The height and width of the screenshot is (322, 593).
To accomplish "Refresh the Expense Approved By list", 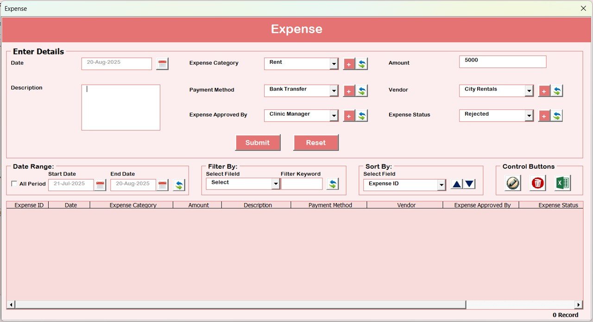I will click(x=362, y=116).
